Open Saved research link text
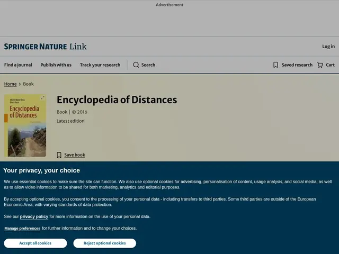This screenshot has width=339, height=254. click(x=297, y=65)
